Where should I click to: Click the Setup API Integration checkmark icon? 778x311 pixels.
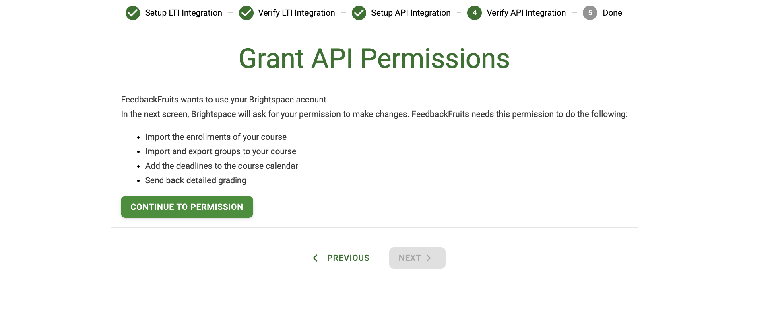point(359,13)
